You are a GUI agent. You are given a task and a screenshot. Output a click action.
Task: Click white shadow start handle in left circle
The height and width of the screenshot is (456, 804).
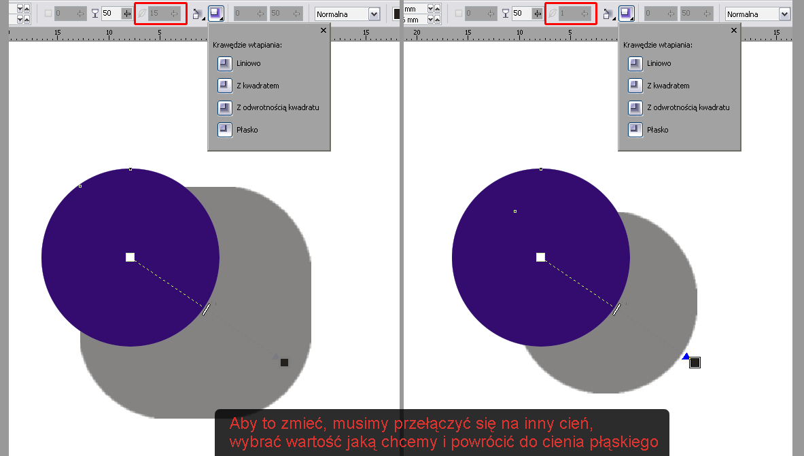click(x=130, y=257)
